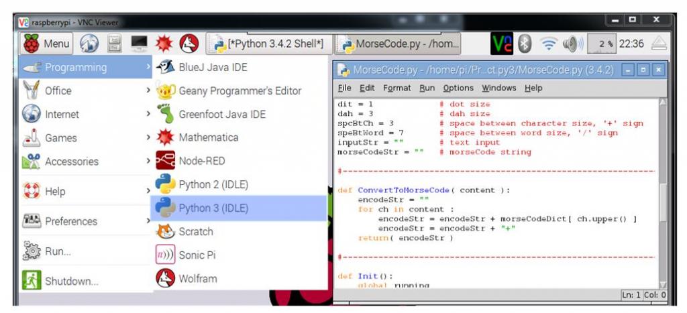The image size is (687, 313).
Task: Open the Options menu in MorseCode.py editor
Action: coord(458,88)
